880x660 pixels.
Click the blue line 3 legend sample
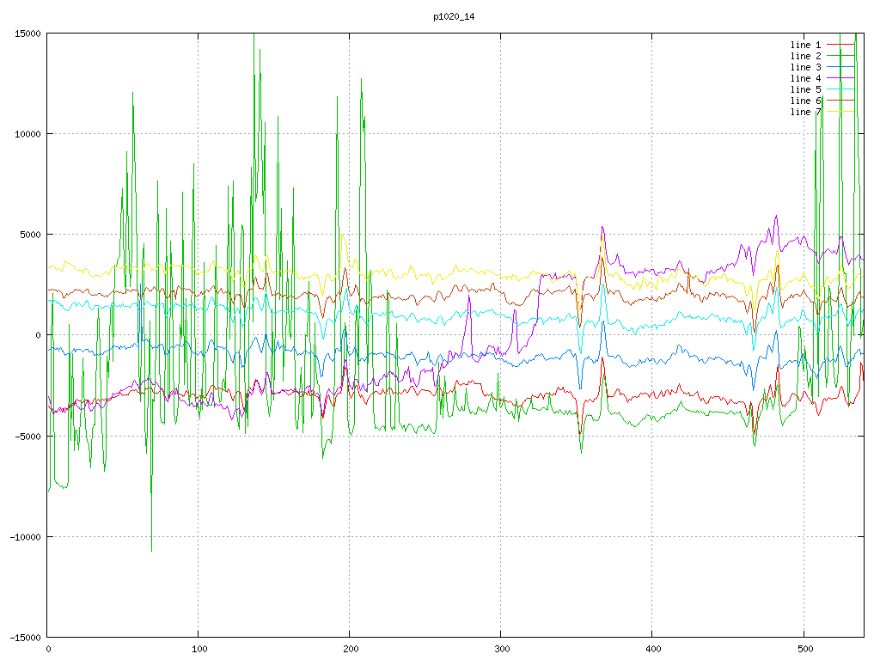840,67
